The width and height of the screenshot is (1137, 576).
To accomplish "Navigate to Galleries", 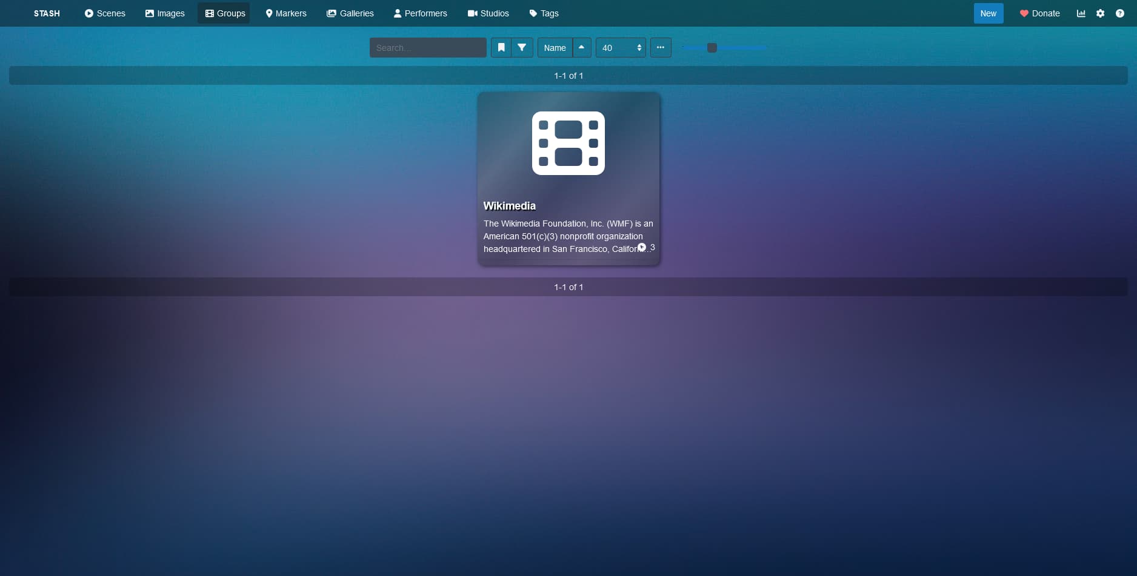I will coord(350,13).
